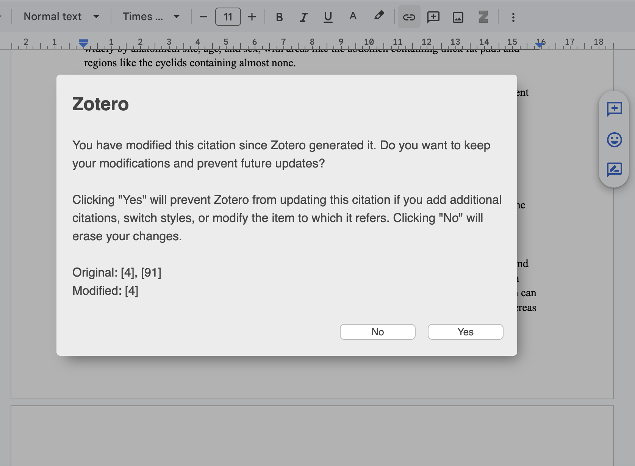Screen dimensions: 635x466
Task: Open the Normal text style dropdown
Action: 61,17
